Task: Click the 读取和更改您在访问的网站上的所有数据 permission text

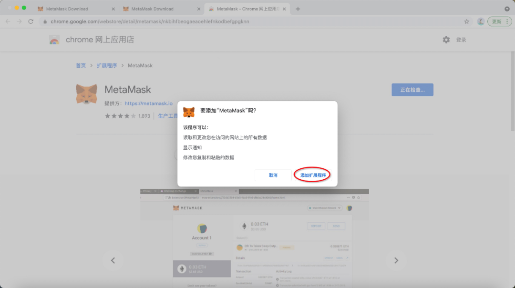Action: coord(225,138)
